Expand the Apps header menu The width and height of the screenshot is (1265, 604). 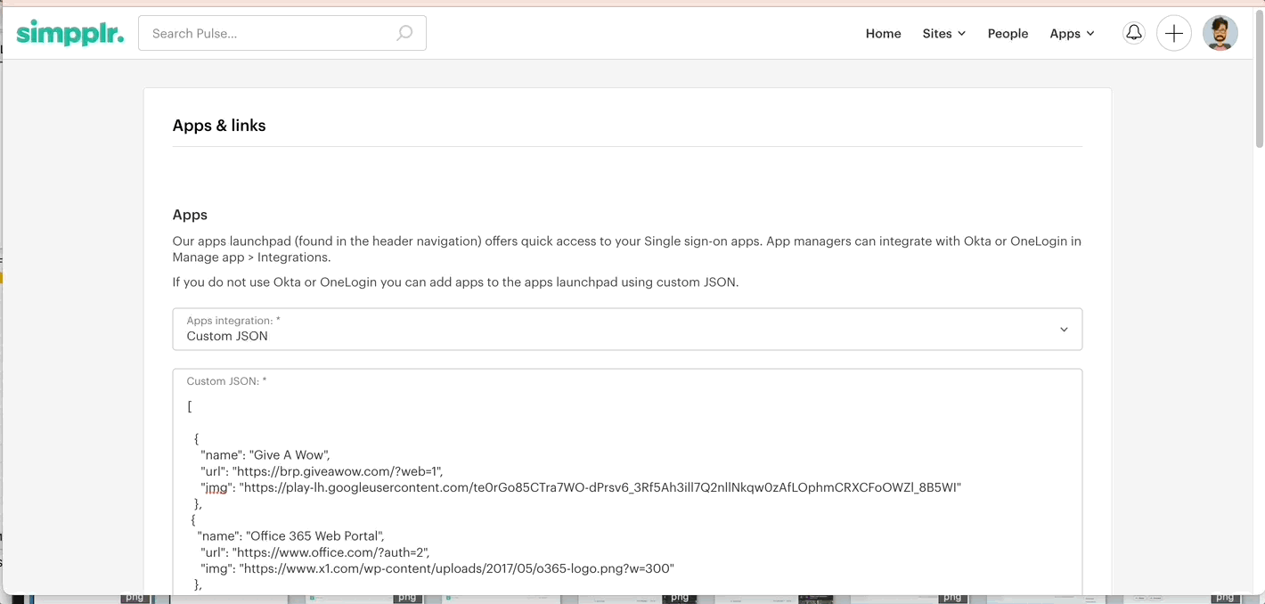[1072, 33]
